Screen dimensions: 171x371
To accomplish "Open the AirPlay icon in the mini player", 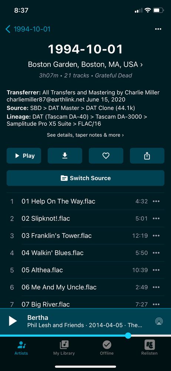I will pos(159,321).
